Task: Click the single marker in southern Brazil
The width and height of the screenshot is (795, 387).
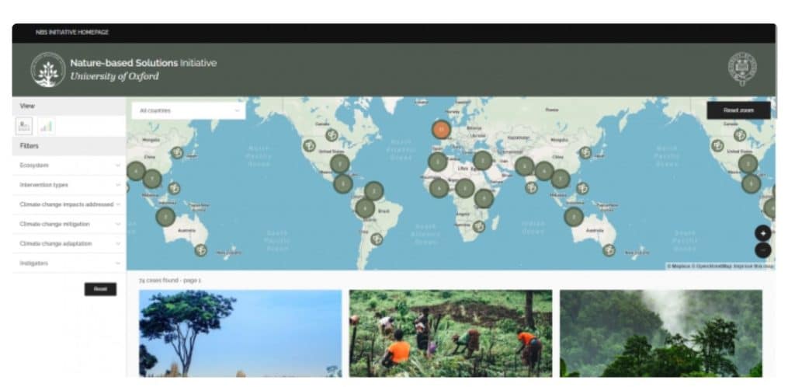Action: pyautogui.click(x=377, y=239)
